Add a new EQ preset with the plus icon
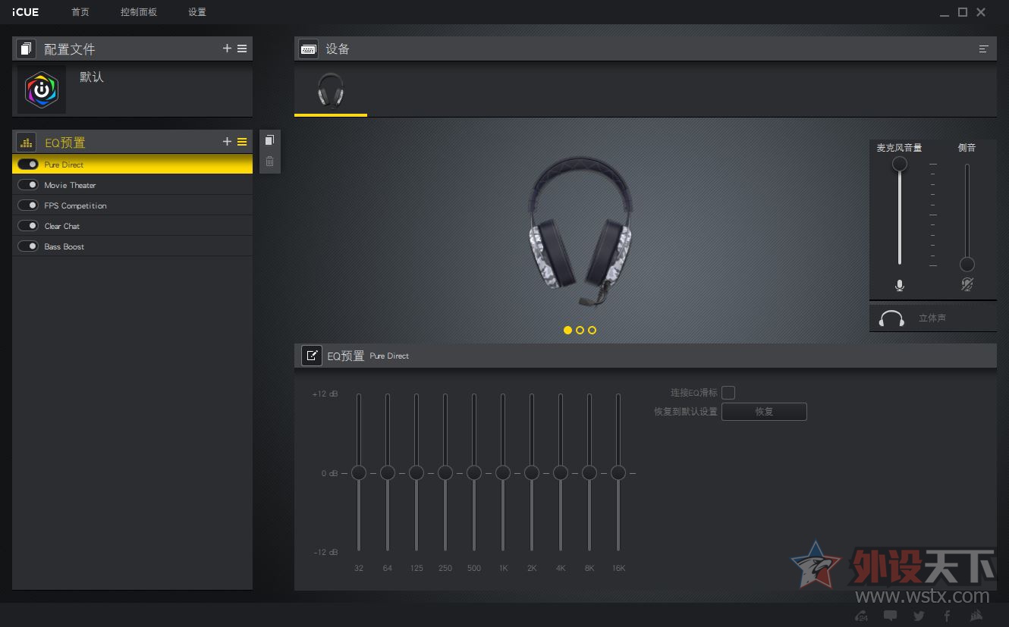This screenshot has height=627, width=1009. [227, 142]
